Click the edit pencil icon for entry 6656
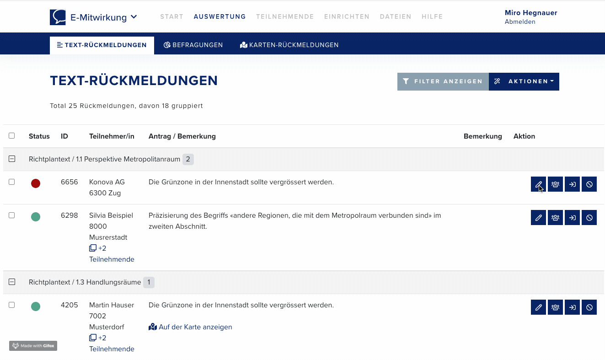Screen dimensions: 605x360 pyautogui.click(x=538, y=184)
